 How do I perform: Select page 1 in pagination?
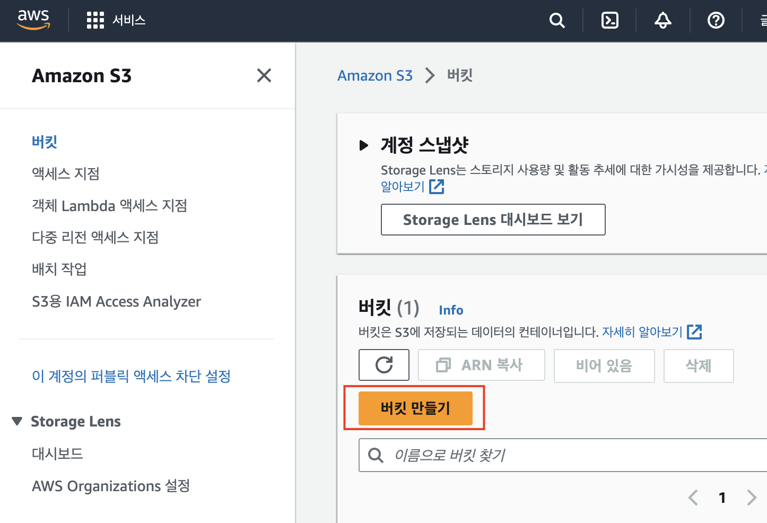coord(722,498)
